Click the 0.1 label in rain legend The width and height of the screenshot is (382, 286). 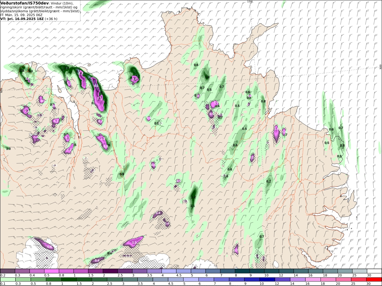(x=3, y=284)
